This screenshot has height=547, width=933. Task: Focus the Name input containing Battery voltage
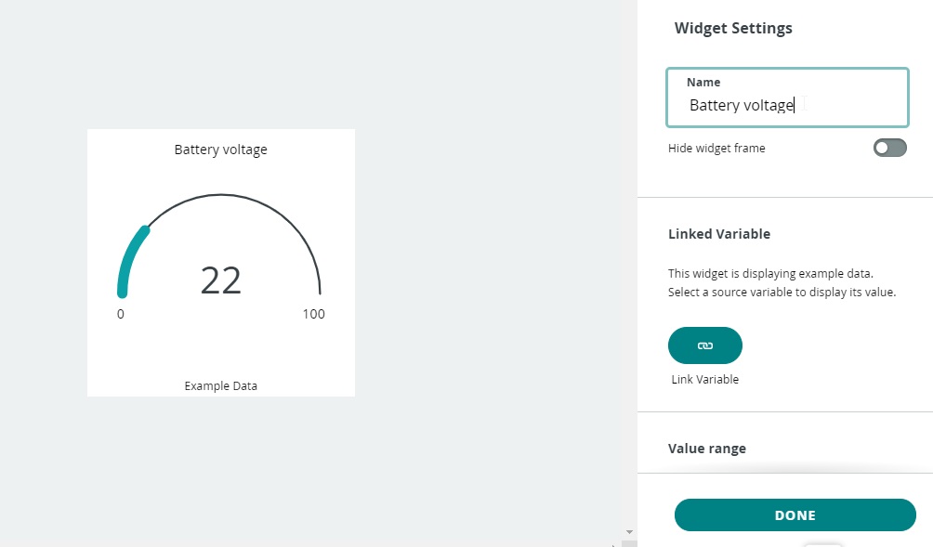point(787,98)
